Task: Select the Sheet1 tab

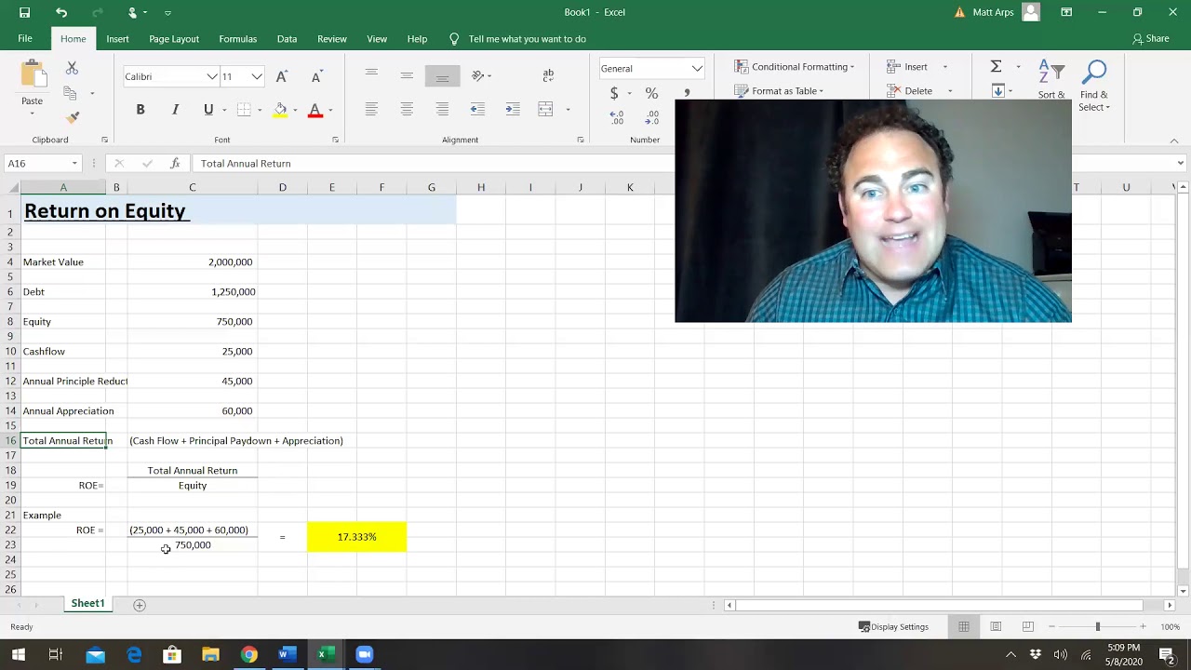Action: [x=87, y=604]
